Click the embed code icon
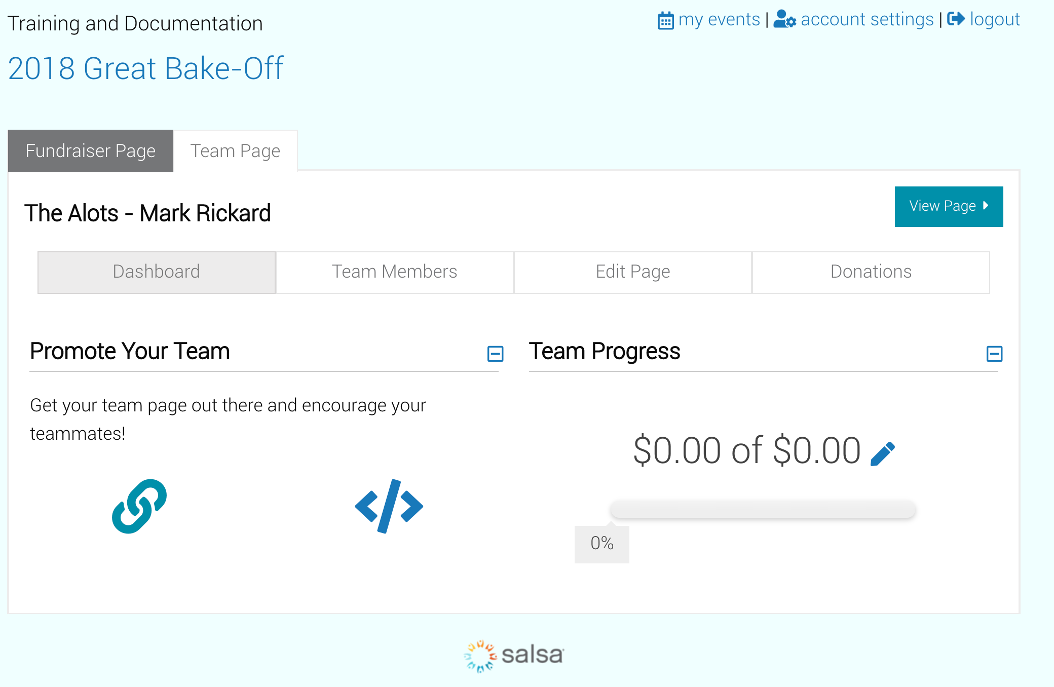The width and height of the screenshot is (1054, 687). tap(389, 506)
